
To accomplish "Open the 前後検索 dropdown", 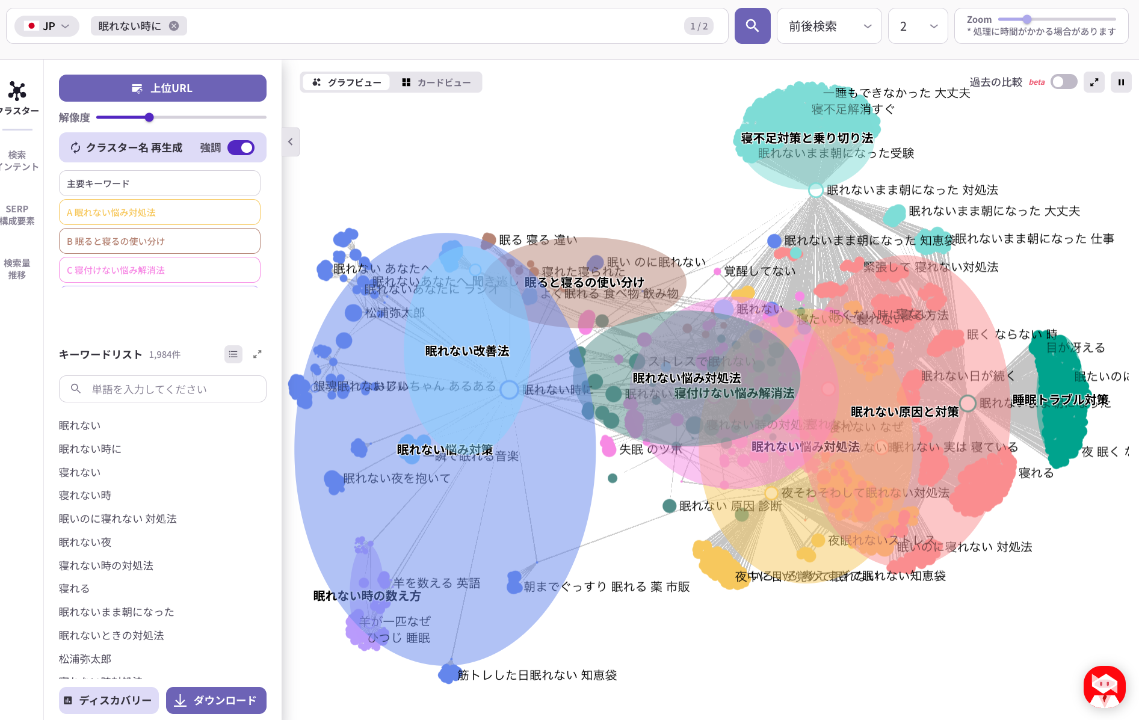I will pos(829,26).
